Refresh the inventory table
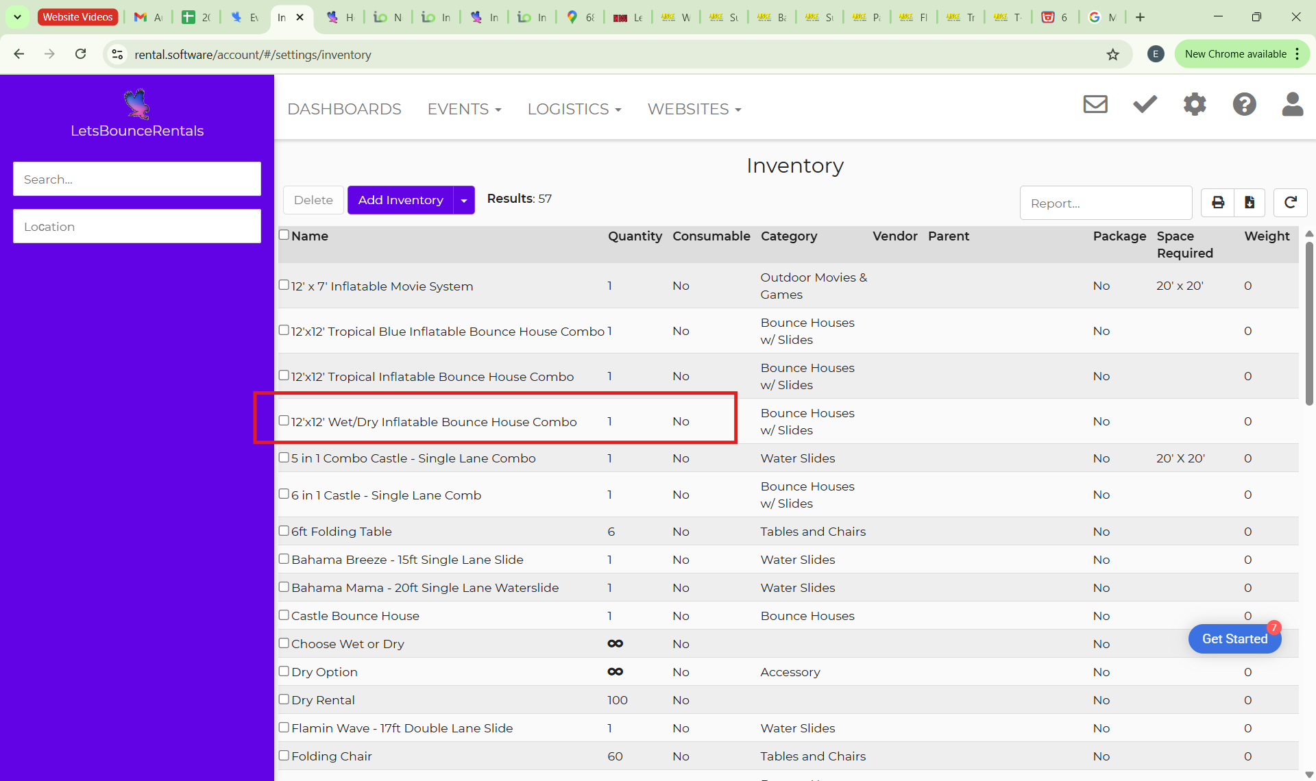 point(1290,203)
